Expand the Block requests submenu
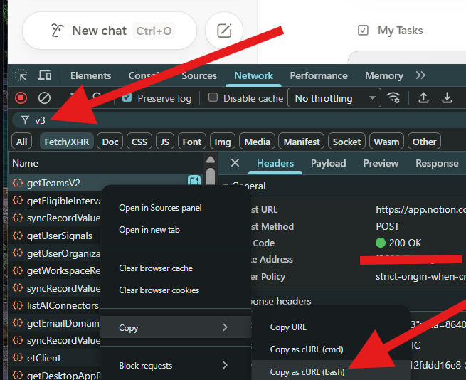The height and width of the screenshot is (380, 466). (176, 366)
